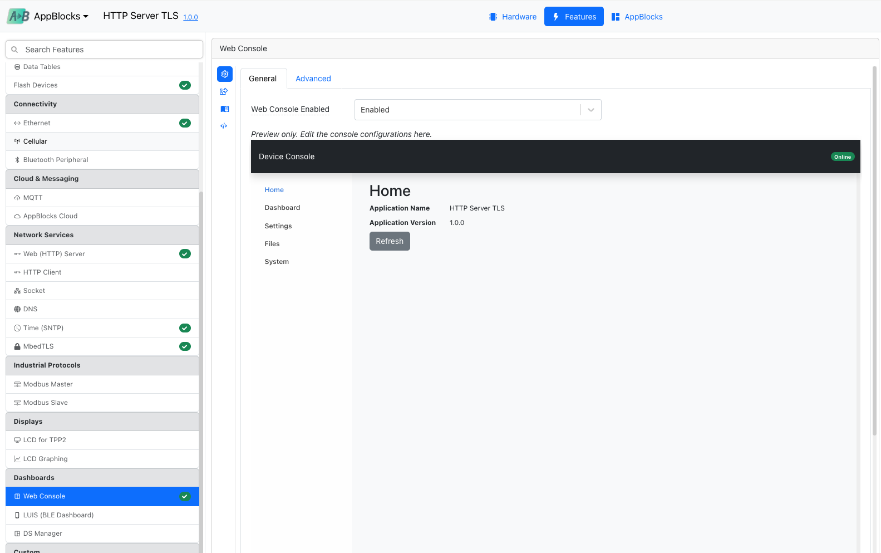881x553 pixels.
Task: Click the Modbus Slave icon
Action: (17, 403)
